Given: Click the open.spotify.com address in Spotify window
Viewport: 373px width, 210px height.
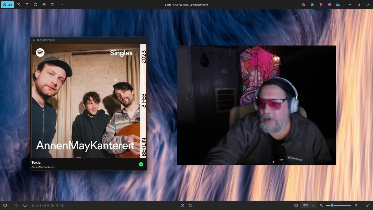Looking at the screenshot, I should 46,40.
